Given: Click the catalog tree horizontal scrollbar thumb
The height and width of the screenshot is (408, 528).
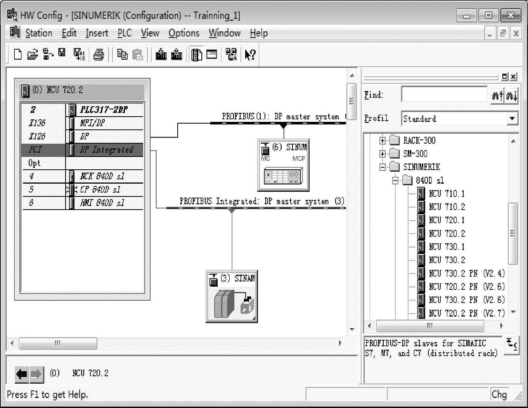Looking at the screenshot, I should pos(430,326).
